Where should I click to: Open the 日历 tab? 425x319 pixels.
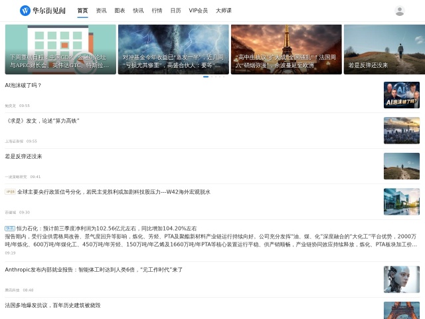click(175, 11)
